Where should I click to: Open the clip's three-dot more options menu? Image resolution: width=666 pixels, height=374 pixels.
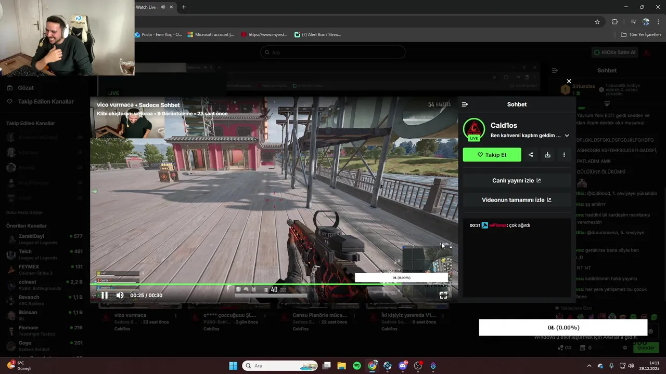click(564, 155)
